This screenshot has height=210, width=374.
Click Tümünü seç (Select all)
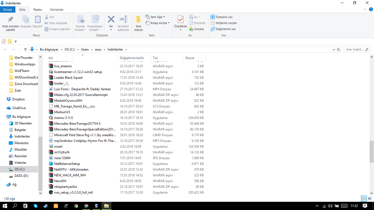pyautogui.click(x=221, y=17)
